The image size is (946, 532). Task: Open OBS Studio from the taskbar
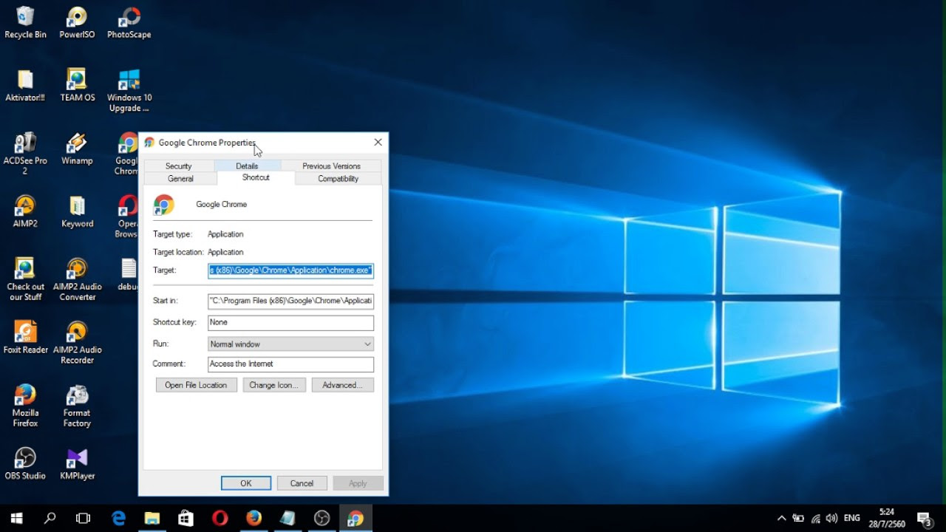[x=321, y=518]
